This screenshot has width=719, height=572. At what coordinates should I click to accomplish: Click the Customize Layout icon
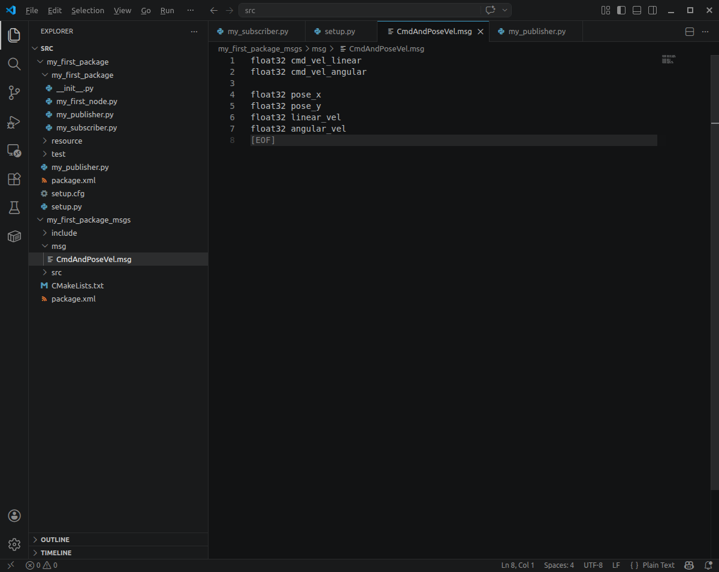[606, 10]
